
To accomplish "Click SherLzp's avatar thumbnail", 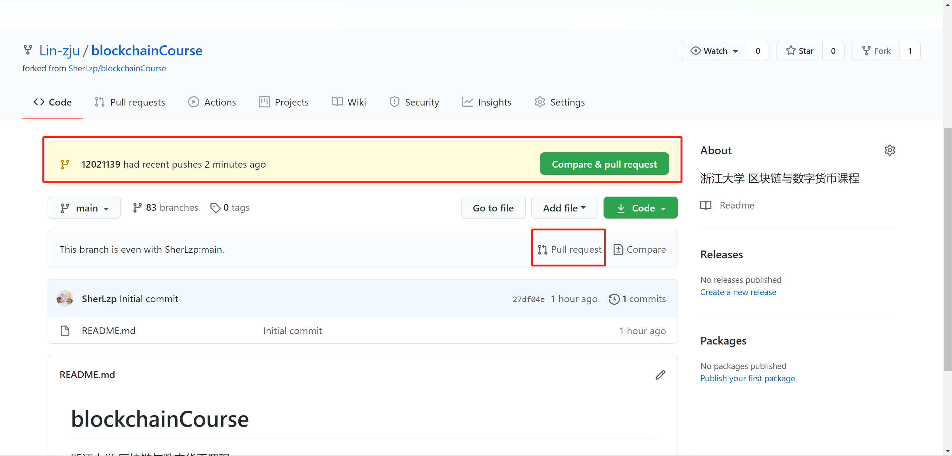I will coord(65,298).
